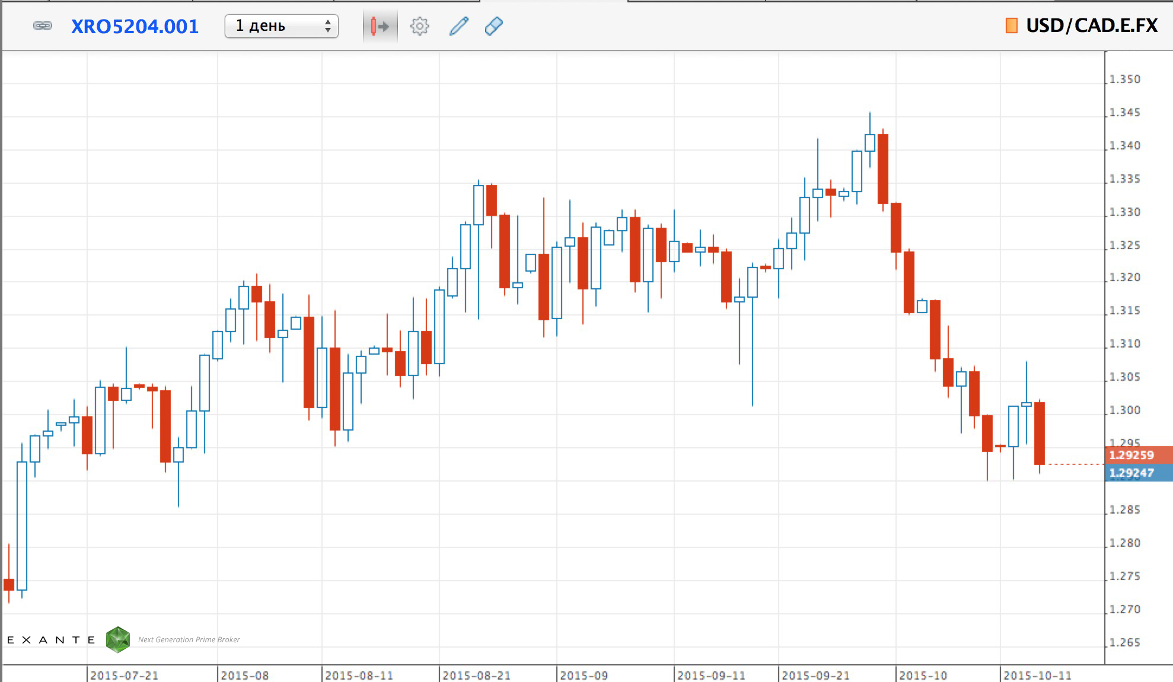Open the '1 день' timeframe dropdown
This screenshot has width=1173, height=682.
pyautogui.click(x=281, y=26)
